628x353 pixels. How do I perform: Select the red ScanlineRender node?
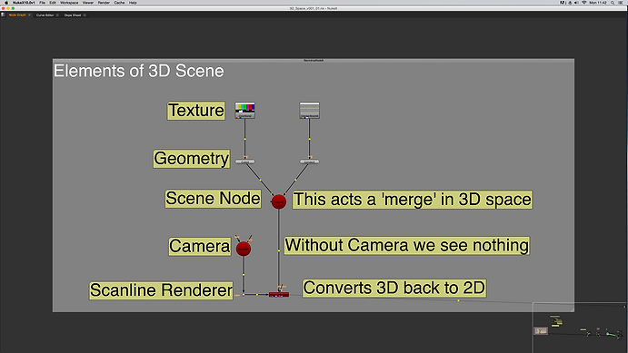click(x=279, y=295)
